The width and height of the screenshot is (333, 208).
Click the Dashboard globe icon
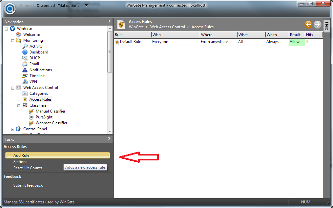25,52
